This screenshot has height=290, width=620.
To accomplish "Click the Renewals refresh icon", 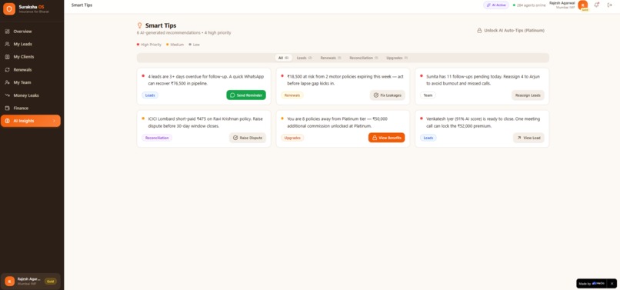I will pyautogui.click(x=7, y=70).
